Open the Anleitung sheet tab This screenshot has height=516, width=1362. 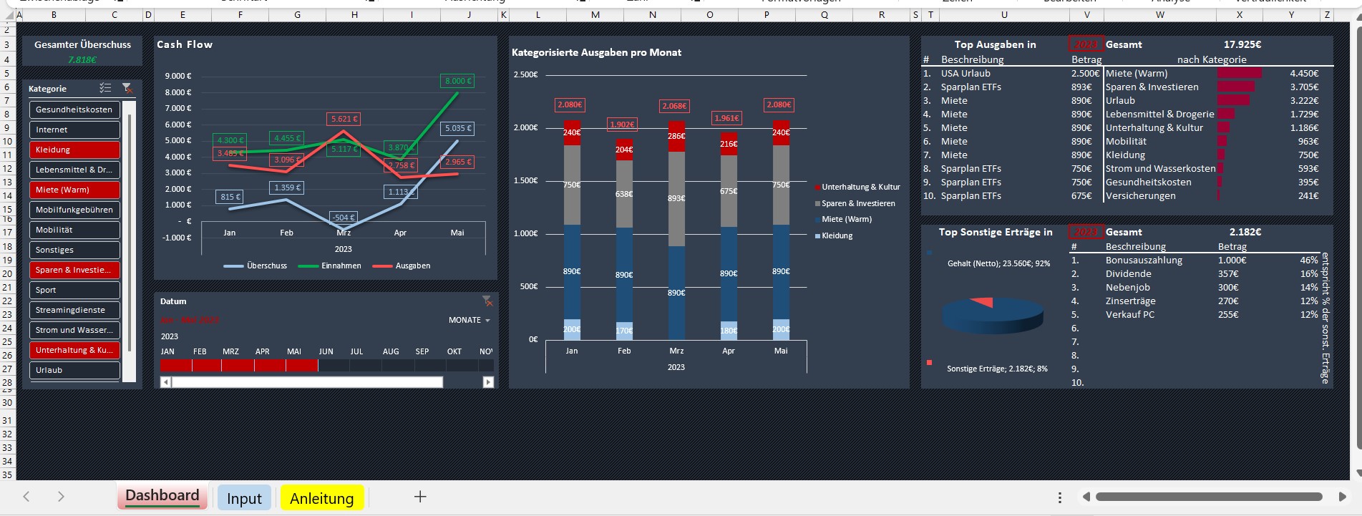tap(322, 498)
